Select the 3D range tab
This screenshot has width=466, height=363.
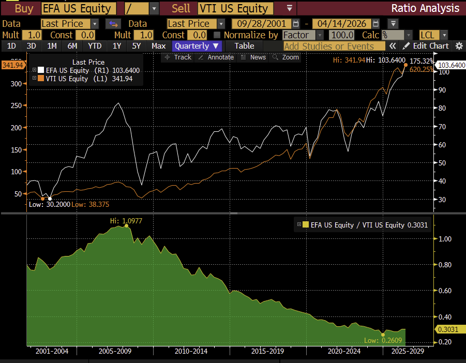coord(32,46)
